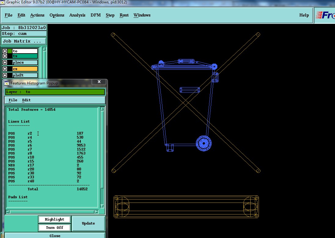The height and width of the screenshot is (238, 335).
Task: Click green color swatch of layer to
Action: coord(10,51)
